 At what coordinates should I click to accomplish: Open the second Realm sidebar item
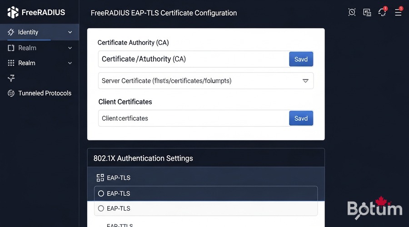(x=40, y=63)
